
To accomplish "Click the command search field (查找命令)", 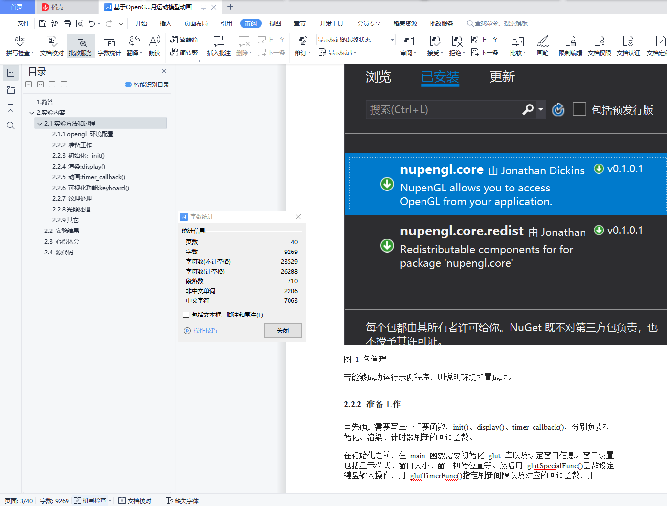I will click(x=497, y=23).
